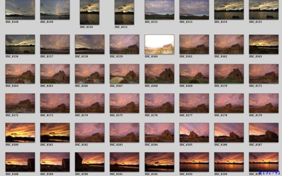Screen dimensions: 282x176
Task: Pick the DSC_8171 thumbnail
Action: pyautogui.click(x=263, y=74)
